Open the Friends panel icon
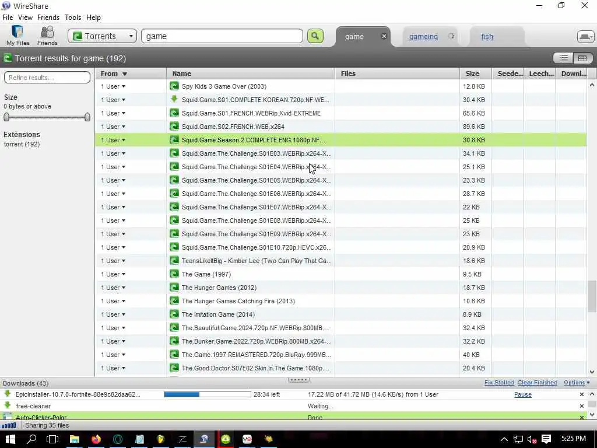This screenshot has width=597, height=448. [x=47, y=36]
